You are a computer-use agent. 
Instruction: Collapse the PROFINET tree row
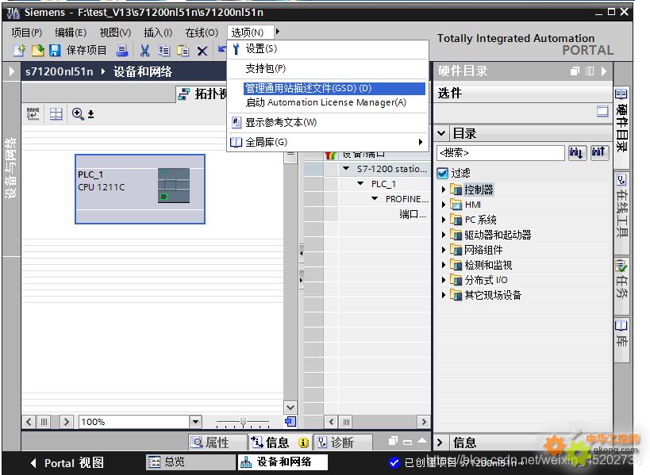click(x=375, y=199)
